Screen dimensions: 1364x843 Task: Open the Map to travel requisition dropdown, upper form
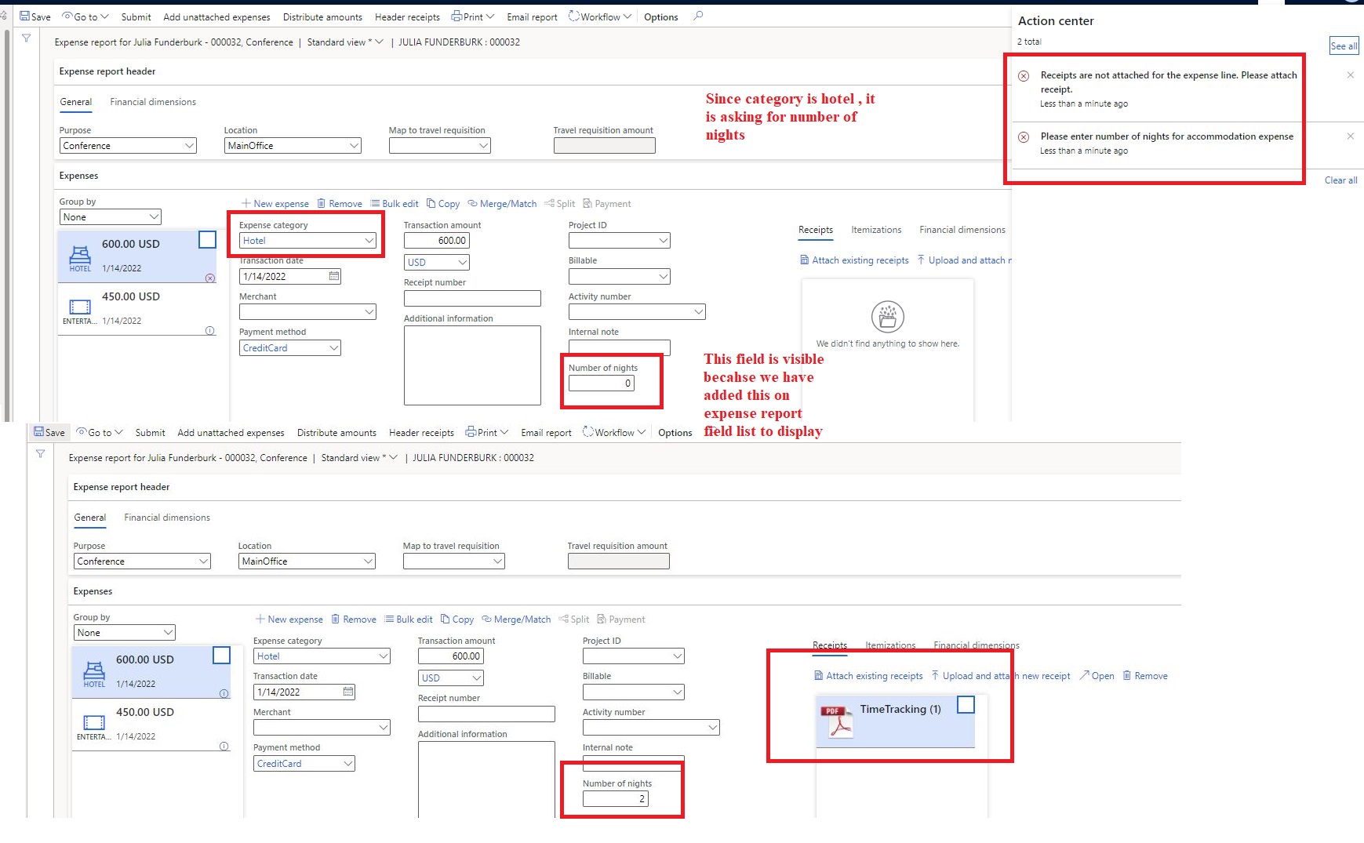click(483, 146)
